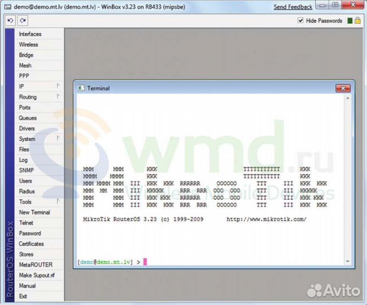The width and height of the screenshot is (367, 305).
Task: Maximize the WinBox window
Action: (335, 5)
